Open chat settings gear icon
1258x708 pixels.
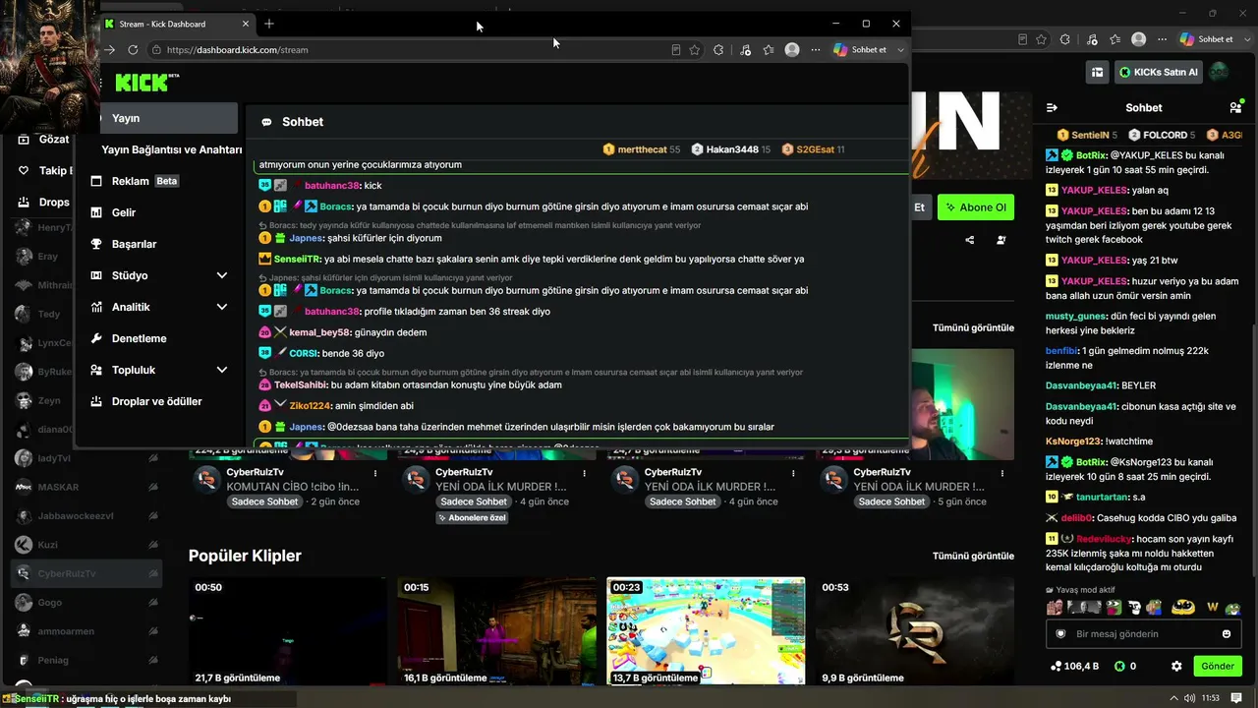[1176, 666]
